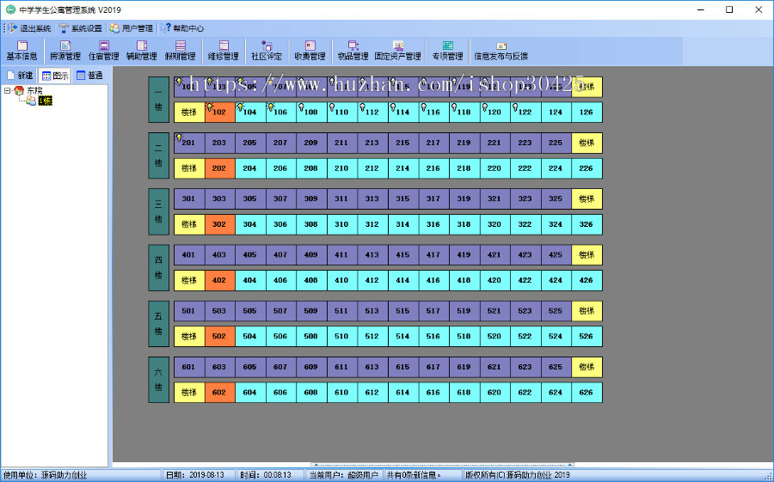The height and width of the screenshot is (482, 774).
Task: Open 房源管理 from the toolbar
Action: click(64, 51)
